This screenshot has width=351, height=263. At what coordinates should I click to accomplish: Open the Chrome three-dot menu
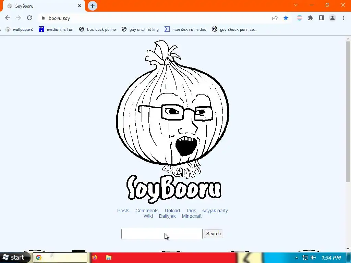click(343, 18)
